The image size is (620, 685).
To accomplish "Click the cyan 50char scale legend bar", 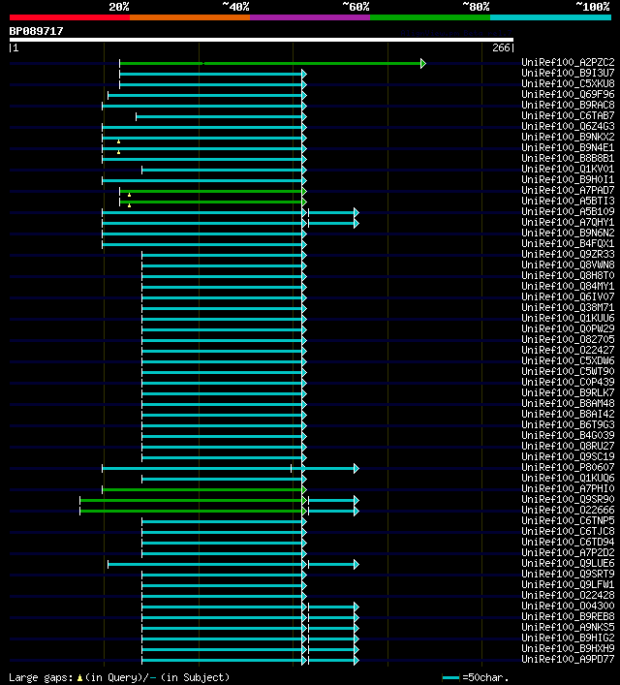I will click(x=450, y=678).
